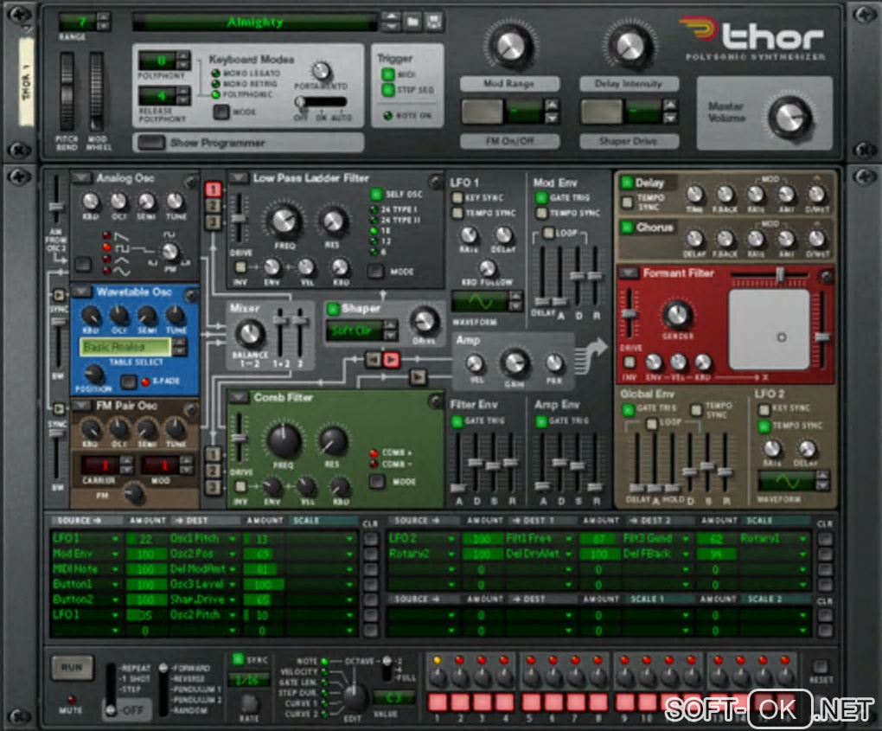The width and height of the screenshot is (882, 731).
Task: Toggle the Trigger Step Seq button
Action: tap(388, 90)
